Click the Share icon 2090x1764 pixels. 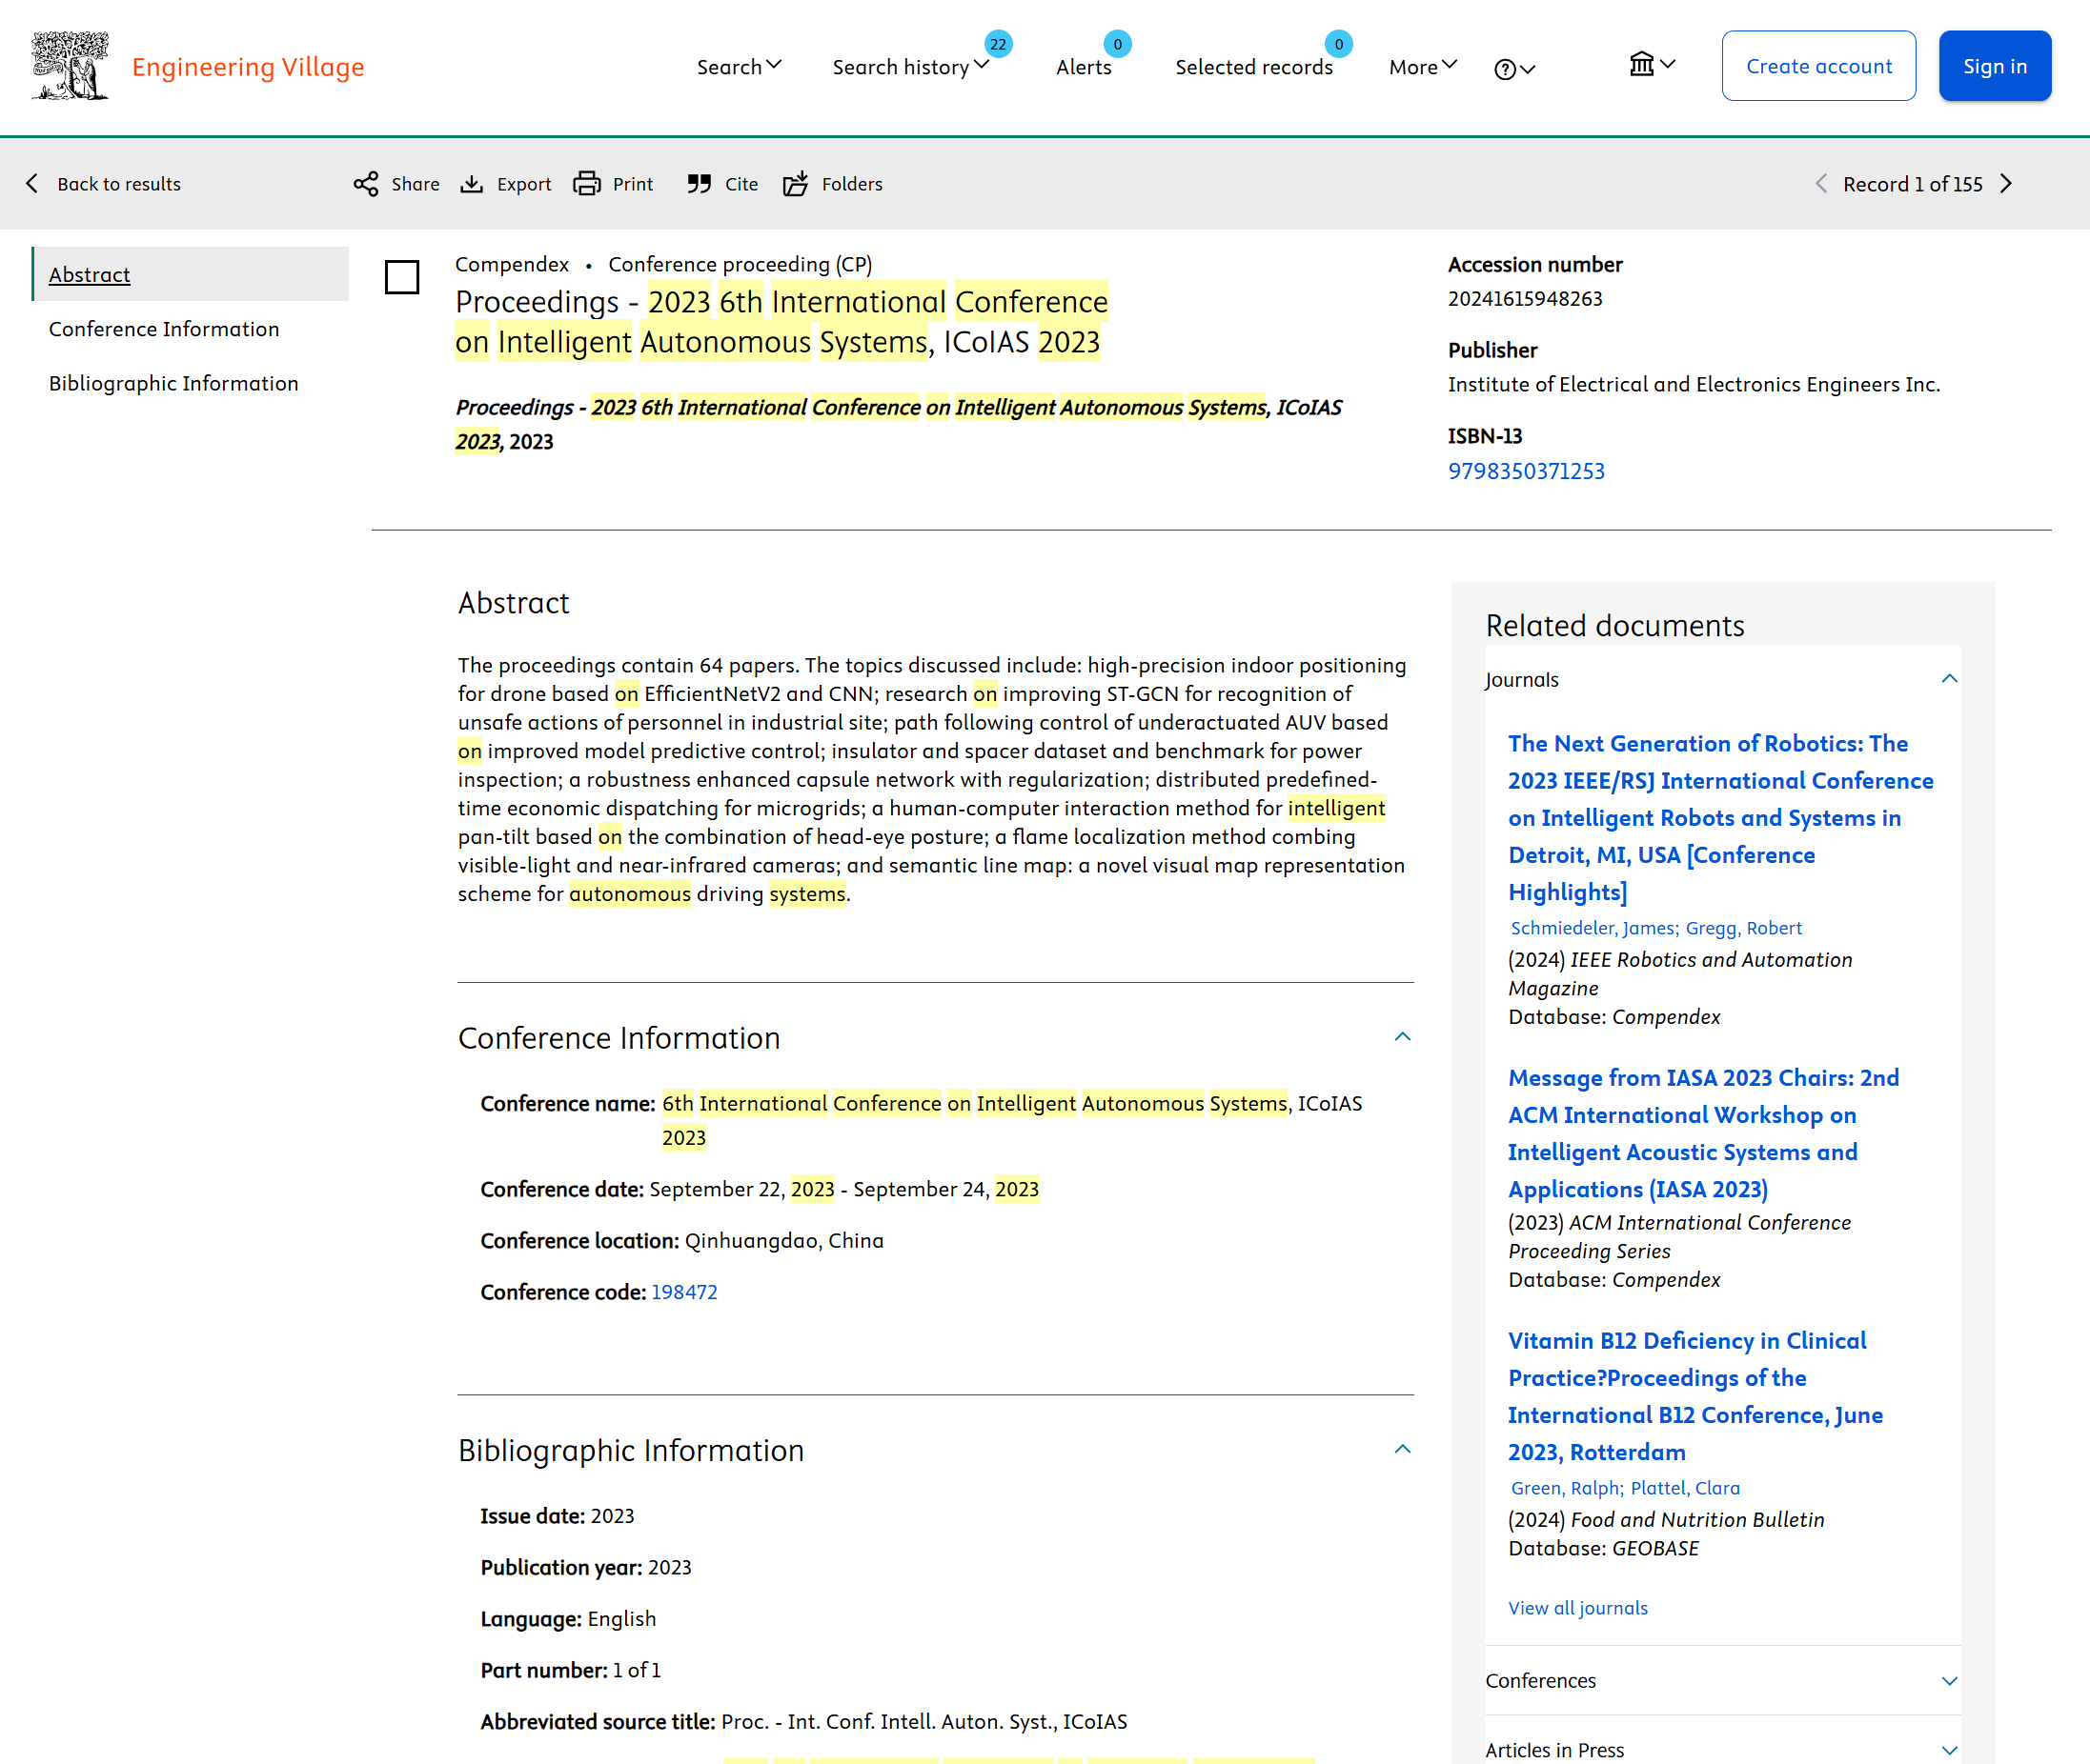(366, 184)
